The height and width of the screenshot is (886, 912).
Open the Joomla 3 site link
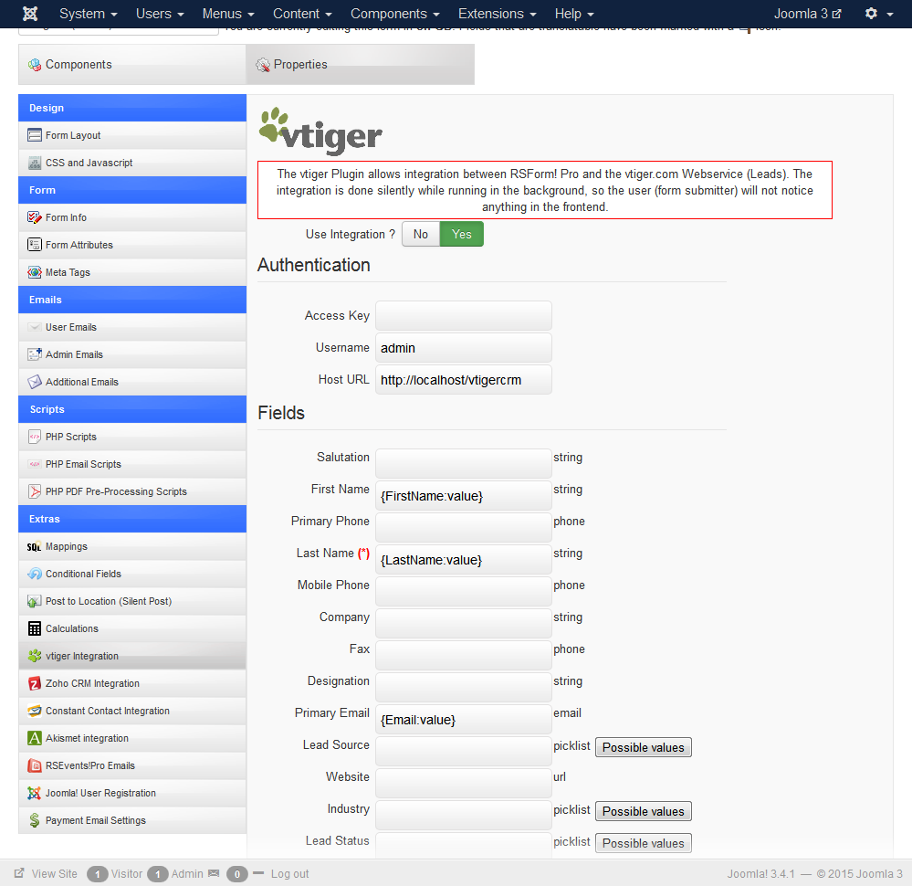807,14
